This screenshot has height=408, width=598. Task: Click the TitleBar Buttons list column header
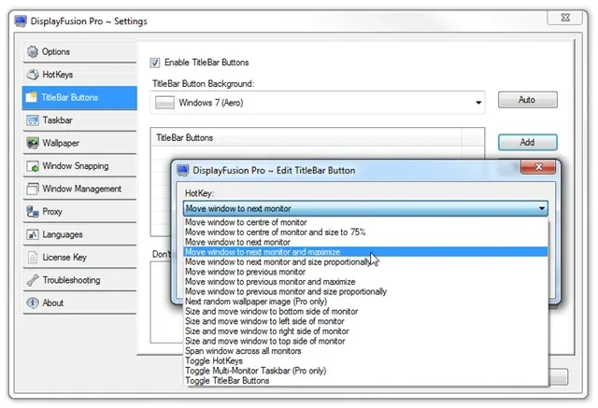coord(306,137)
